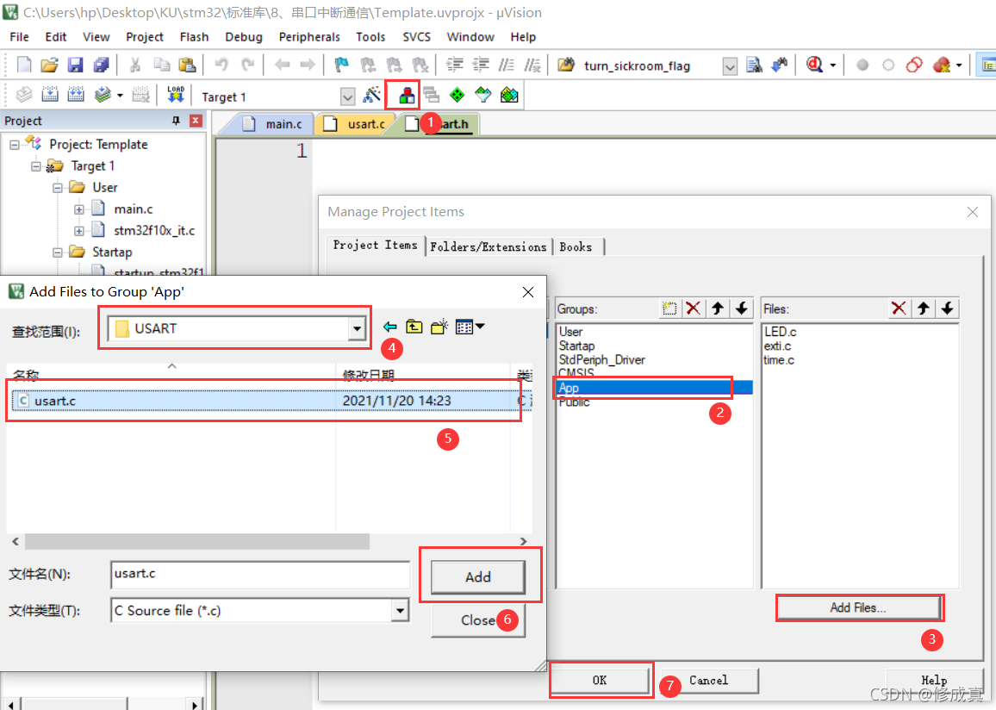
Task: Create a new folder in the file dialog
Action: pos(439,327)
